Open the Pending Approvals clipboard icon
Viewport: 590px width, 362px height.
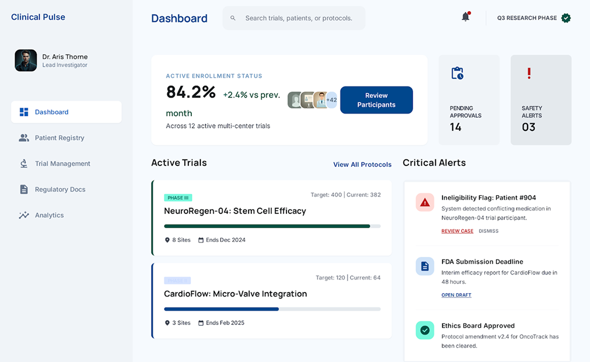458,73
